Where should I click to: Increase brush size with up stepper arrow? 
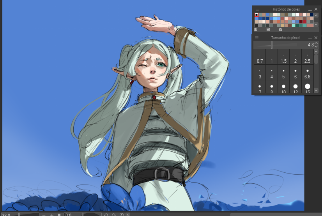tap(316, 43)
